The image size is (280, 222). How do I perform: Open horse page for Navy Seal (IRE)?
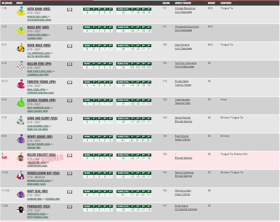[37, 191]
